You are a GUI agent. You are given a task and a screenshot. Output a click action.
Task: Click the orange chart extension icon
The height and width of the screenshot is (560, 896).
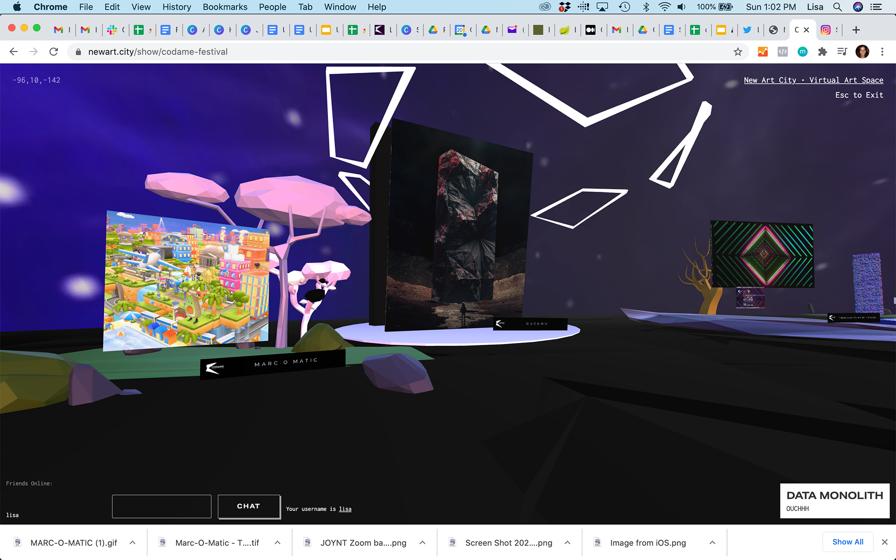pyautogui.click(x=763, y=52)
